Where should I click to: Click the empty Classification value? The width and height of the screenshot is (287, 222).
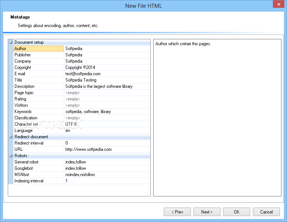107,118
